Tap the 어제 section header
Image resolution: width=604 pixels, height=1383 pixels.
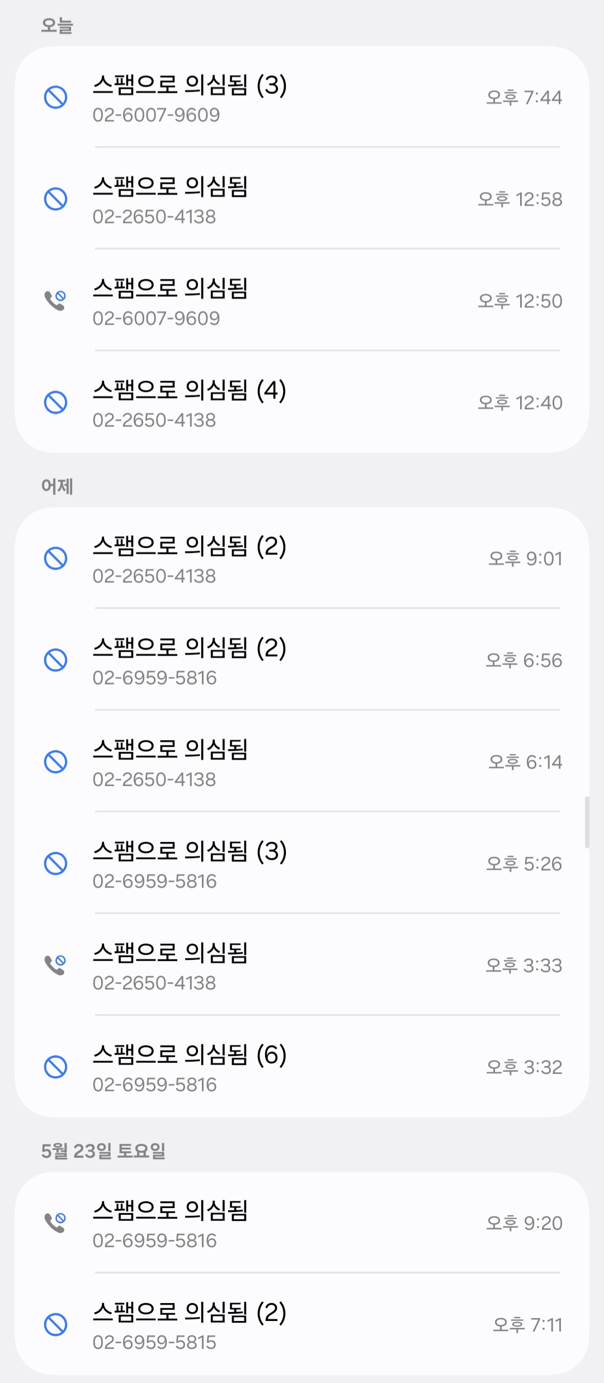[57, 486]
